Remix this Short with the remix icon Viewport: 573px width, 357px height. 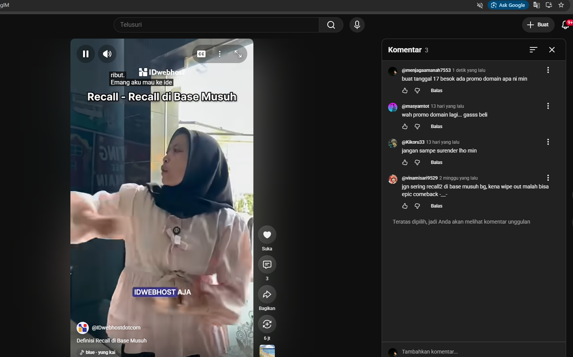(x=267, y=324)
